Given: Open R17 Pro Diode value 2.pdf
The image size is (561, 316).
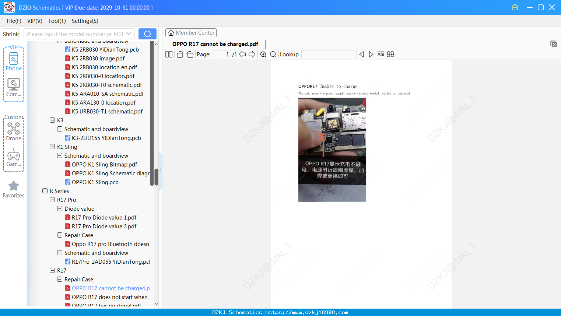Looking at the screenshot, I should [104, 226].
